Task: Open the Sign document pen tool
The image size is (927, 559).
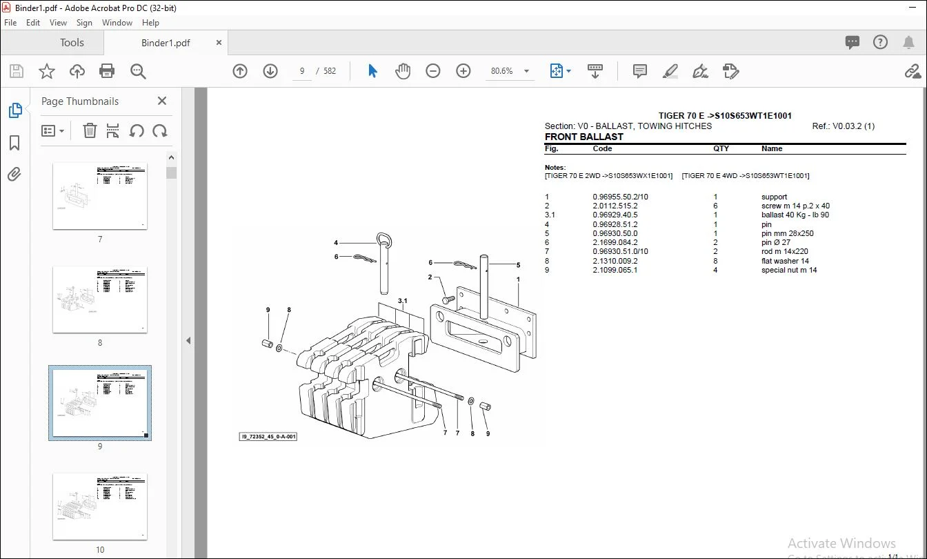Action: coord(700,71)
